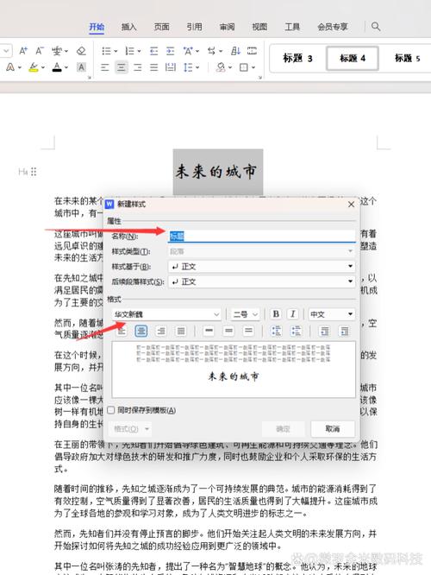Viewport: 431px width, 575px height.
Task: Open the 会员专享 tab
Action: (x=333, y=27)
